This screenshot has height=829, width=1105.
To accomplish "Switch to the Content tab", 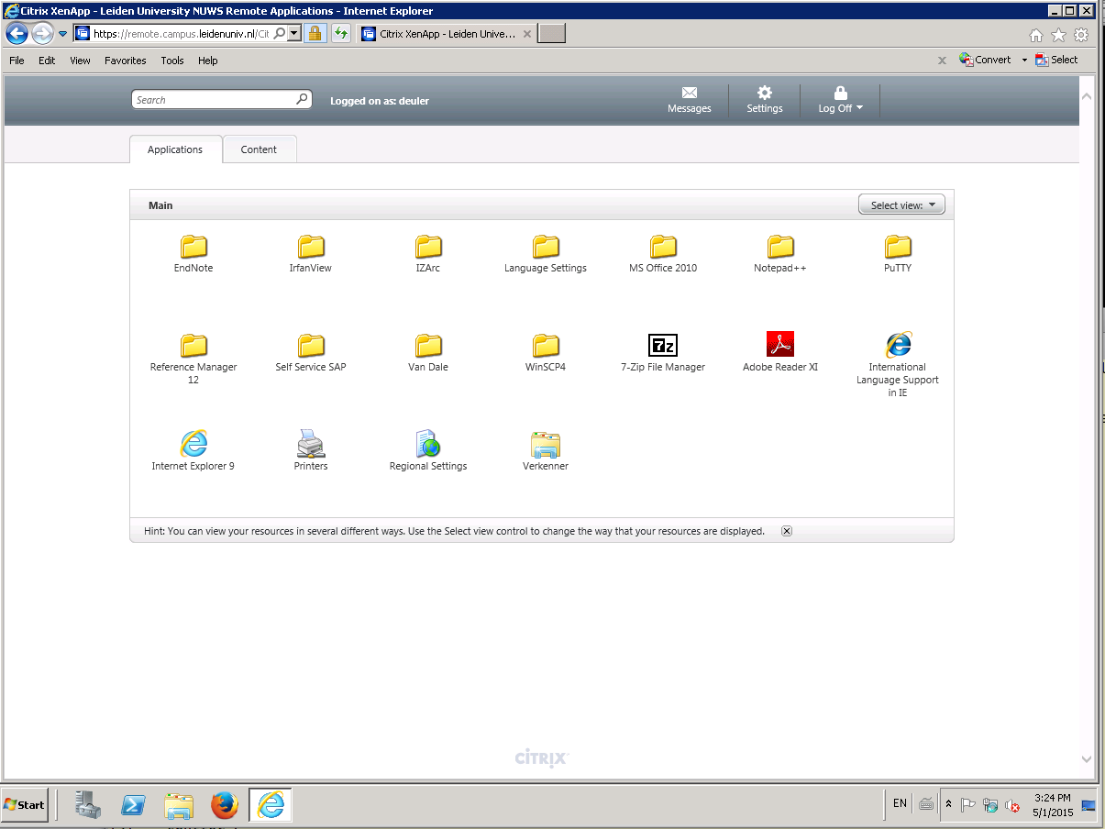I will tap(259, 149).
